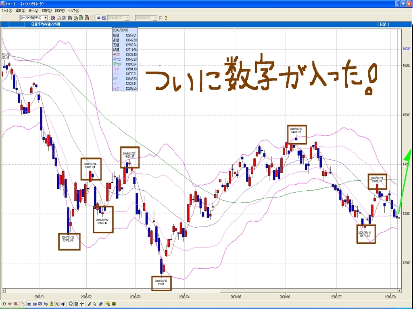Viewport: 413px width, 309px height.
Task: Select the eraser tool
Action: tap(100, 304)
